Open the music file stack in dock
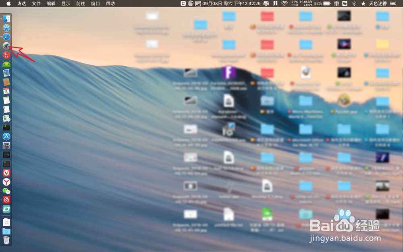403x252 pixels. click(6, 222)
